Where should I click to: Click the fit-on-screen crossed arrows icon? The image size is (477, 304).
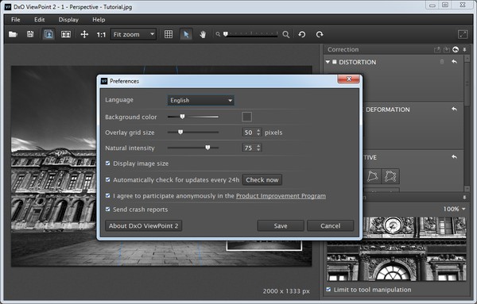coord(84,34)
